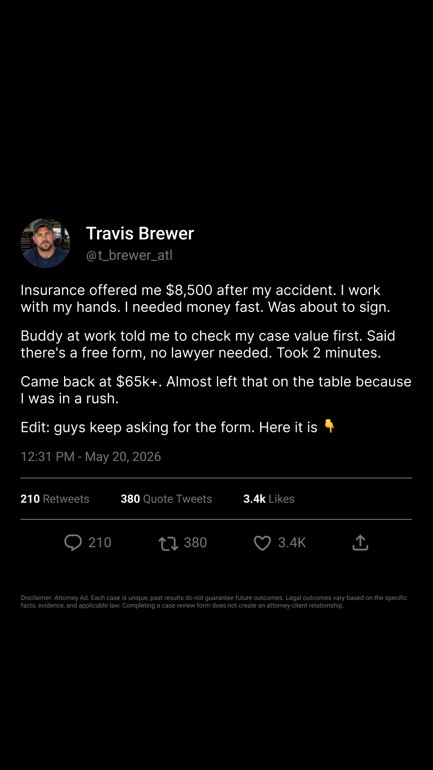Image resolution: width=433 pixels, height=770 pixels.
Task: Click the paragraph beginning "Insurance offered me $8,500"
Action: tap(205, 298)
